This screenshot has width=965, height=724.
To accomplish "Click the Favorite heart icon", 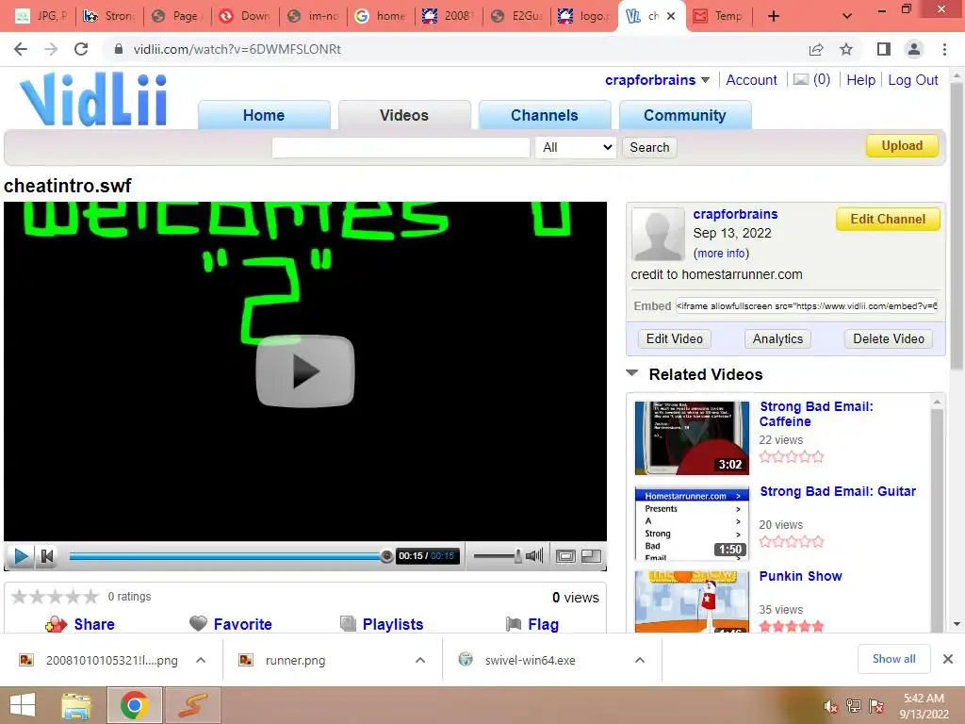I will [198, 624].
